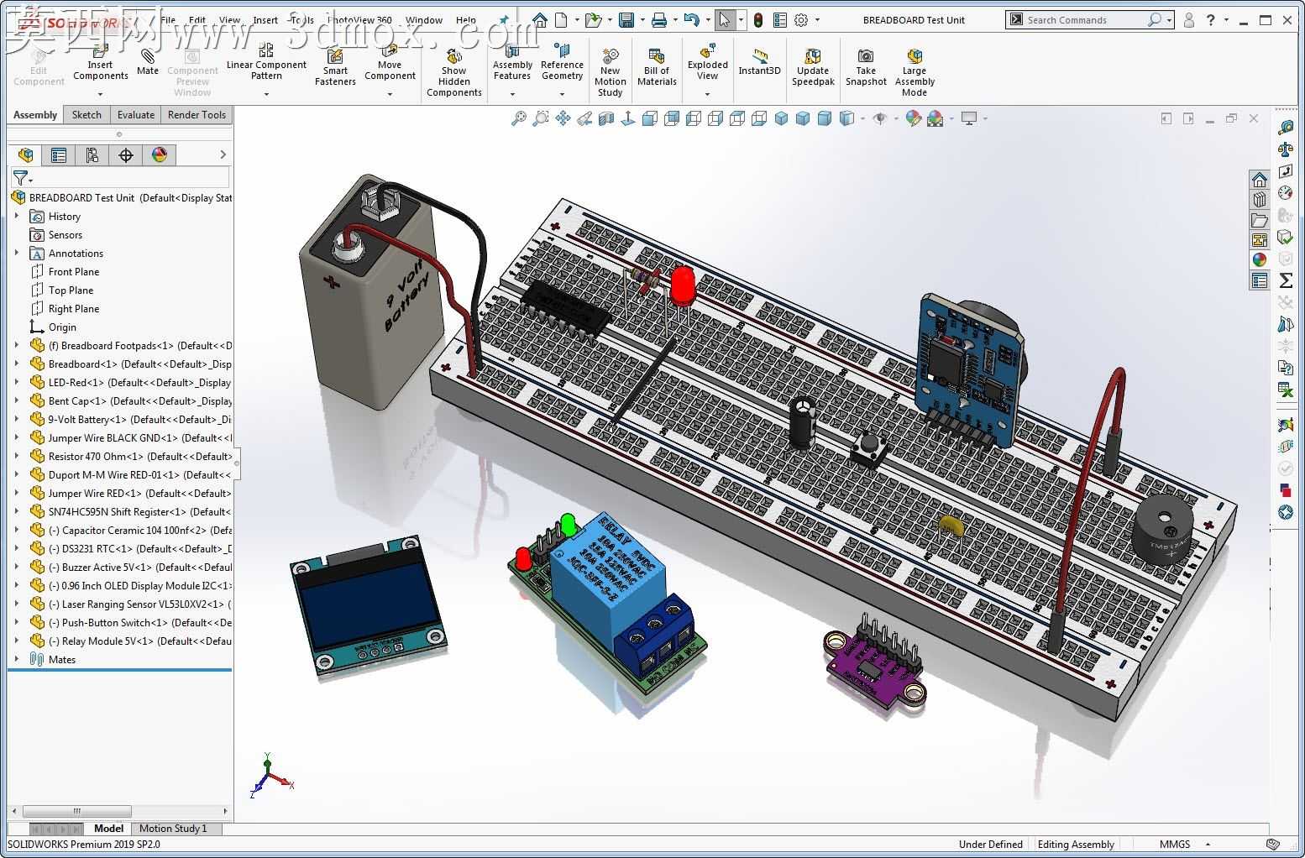This screenshot has width=1305, height=858.
Task: Open the File menu
Action: [168, 20]
